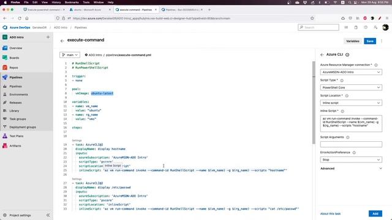392x220 pixels.
Task: Click plus icon next to ADO Intro
Action: coord(48,37)
